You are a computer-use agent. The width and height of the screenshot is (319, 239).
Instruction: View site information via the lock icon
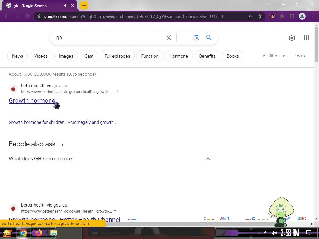coord(39,16)
